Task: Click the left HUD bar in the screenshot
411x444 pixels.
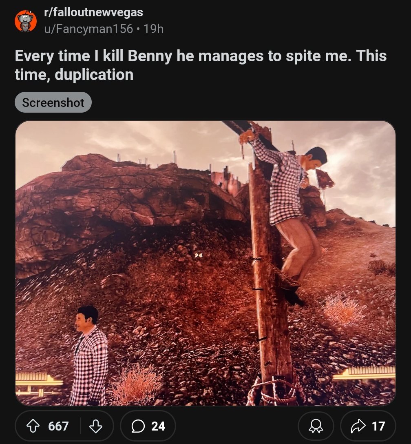Action: [39, 382]
